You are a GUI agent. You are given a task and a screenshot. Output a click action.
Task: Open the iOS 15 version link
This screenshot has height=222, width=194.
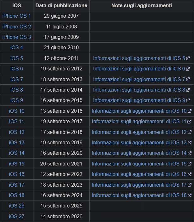[x=16, y=164]
